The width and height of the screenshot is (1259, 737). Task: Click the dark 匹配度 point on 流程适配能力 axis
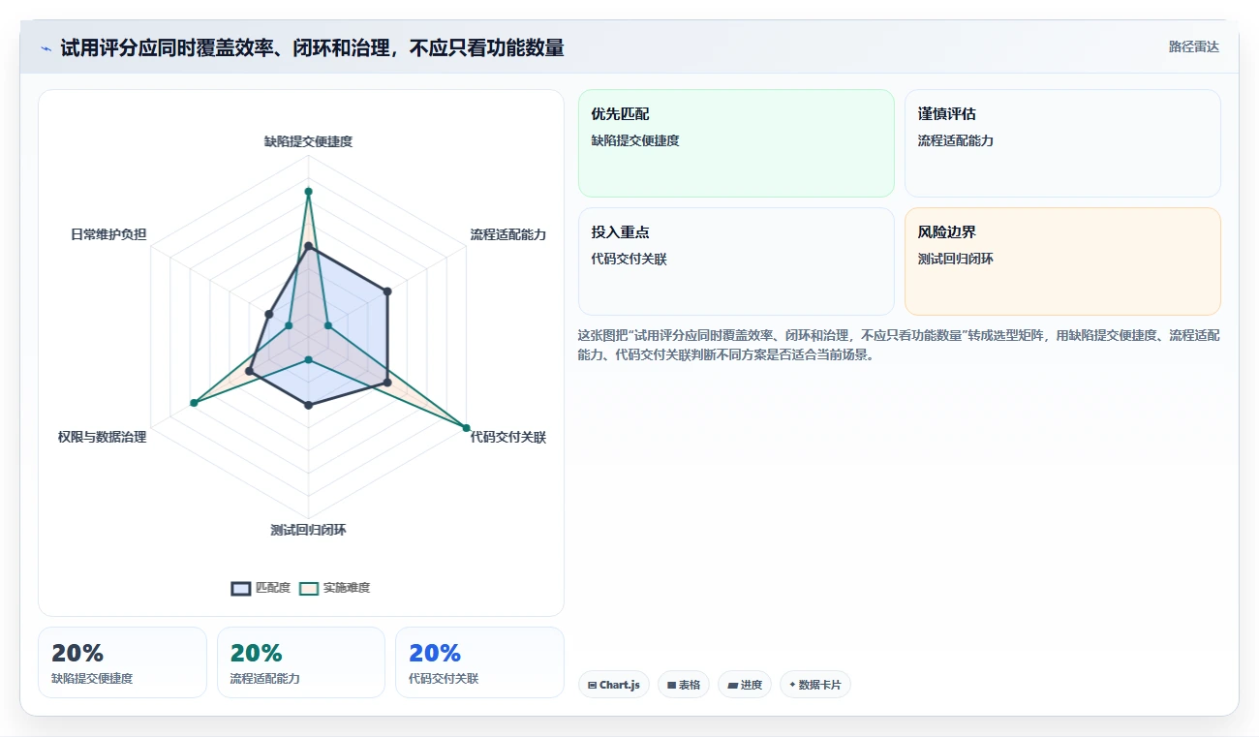click(x=387, y=291)
